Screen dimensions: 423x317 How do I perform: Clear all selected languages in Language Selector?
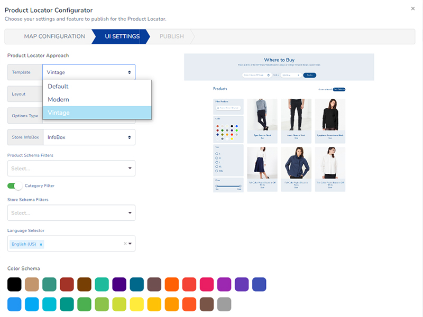point(125,244)
